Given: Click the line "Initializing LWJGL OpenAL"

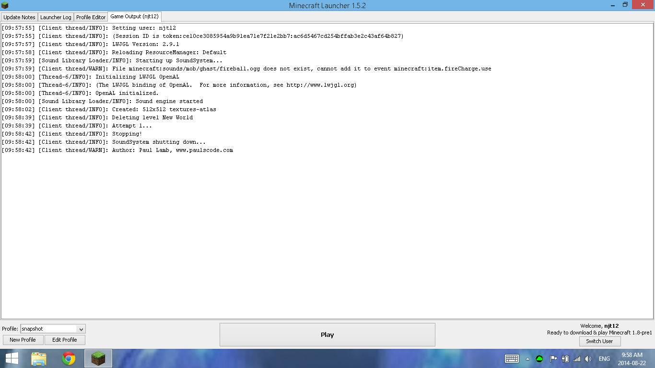Looking at the screenshot, I should point(90,77).
